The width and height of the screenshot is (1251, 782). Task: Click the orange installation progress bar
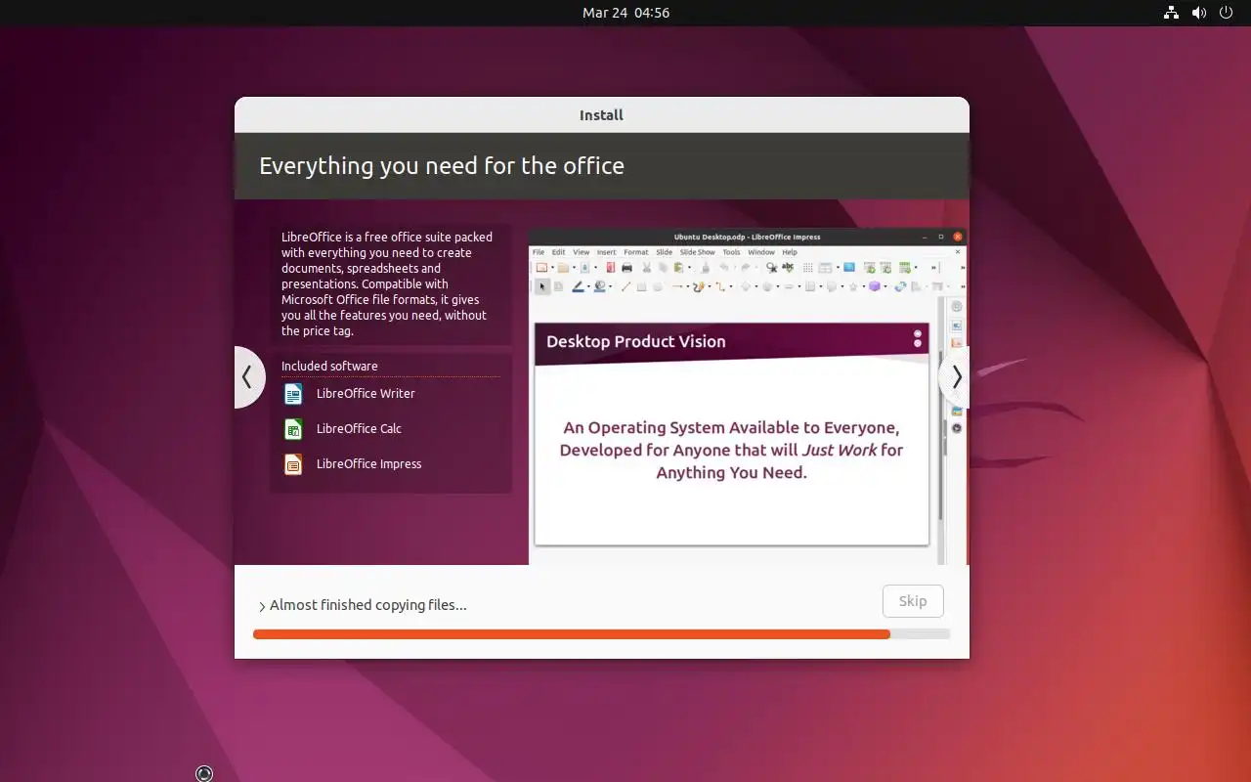pyautogui.click(x=601, y=634)
